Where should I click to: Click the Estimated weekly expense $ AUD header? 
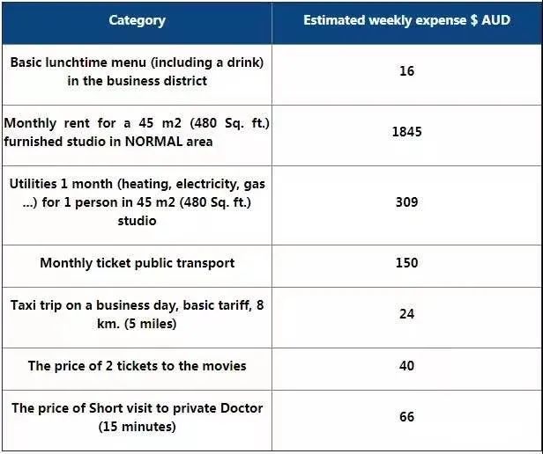[406, 20]
